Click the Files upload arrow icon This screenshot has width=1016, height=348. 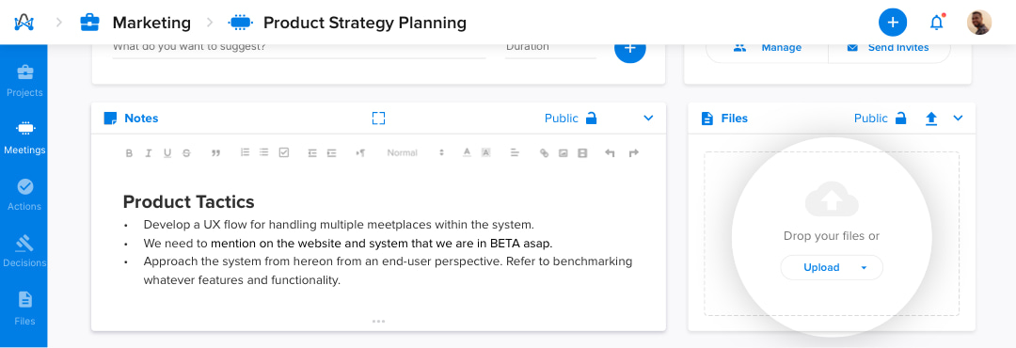tap(931, 118)
